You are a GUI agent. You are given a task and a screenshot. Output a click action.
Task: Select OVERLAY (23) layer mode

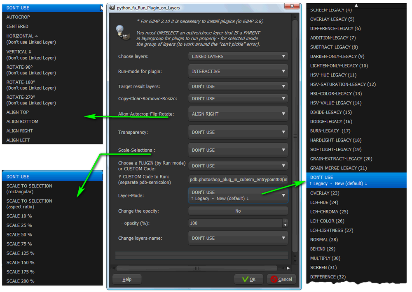click(356, 193)
